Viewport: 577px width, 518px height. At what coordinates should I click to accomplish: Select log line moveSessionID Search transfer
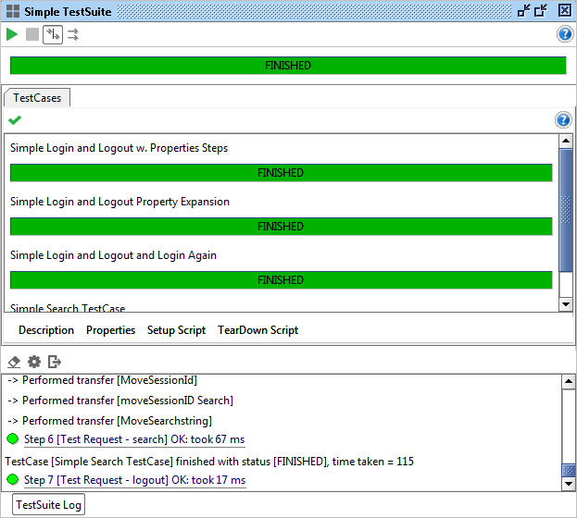tap(120, 401)
